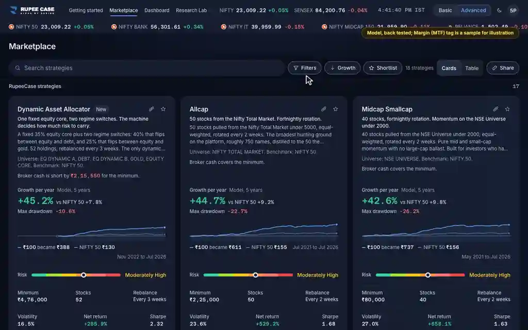The height and width of the screenshot is (330, 528).
Task: Open Allcap strategy title
Action: (199, 109)
